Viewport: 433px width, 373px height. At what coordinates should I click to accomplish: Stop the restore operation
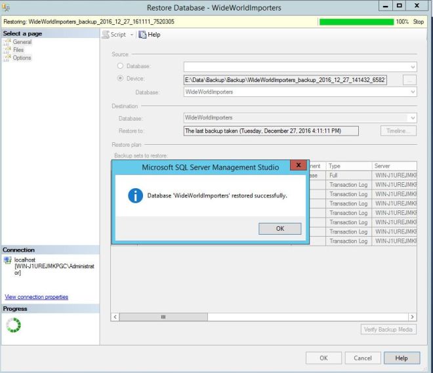[x=419, y=22]
